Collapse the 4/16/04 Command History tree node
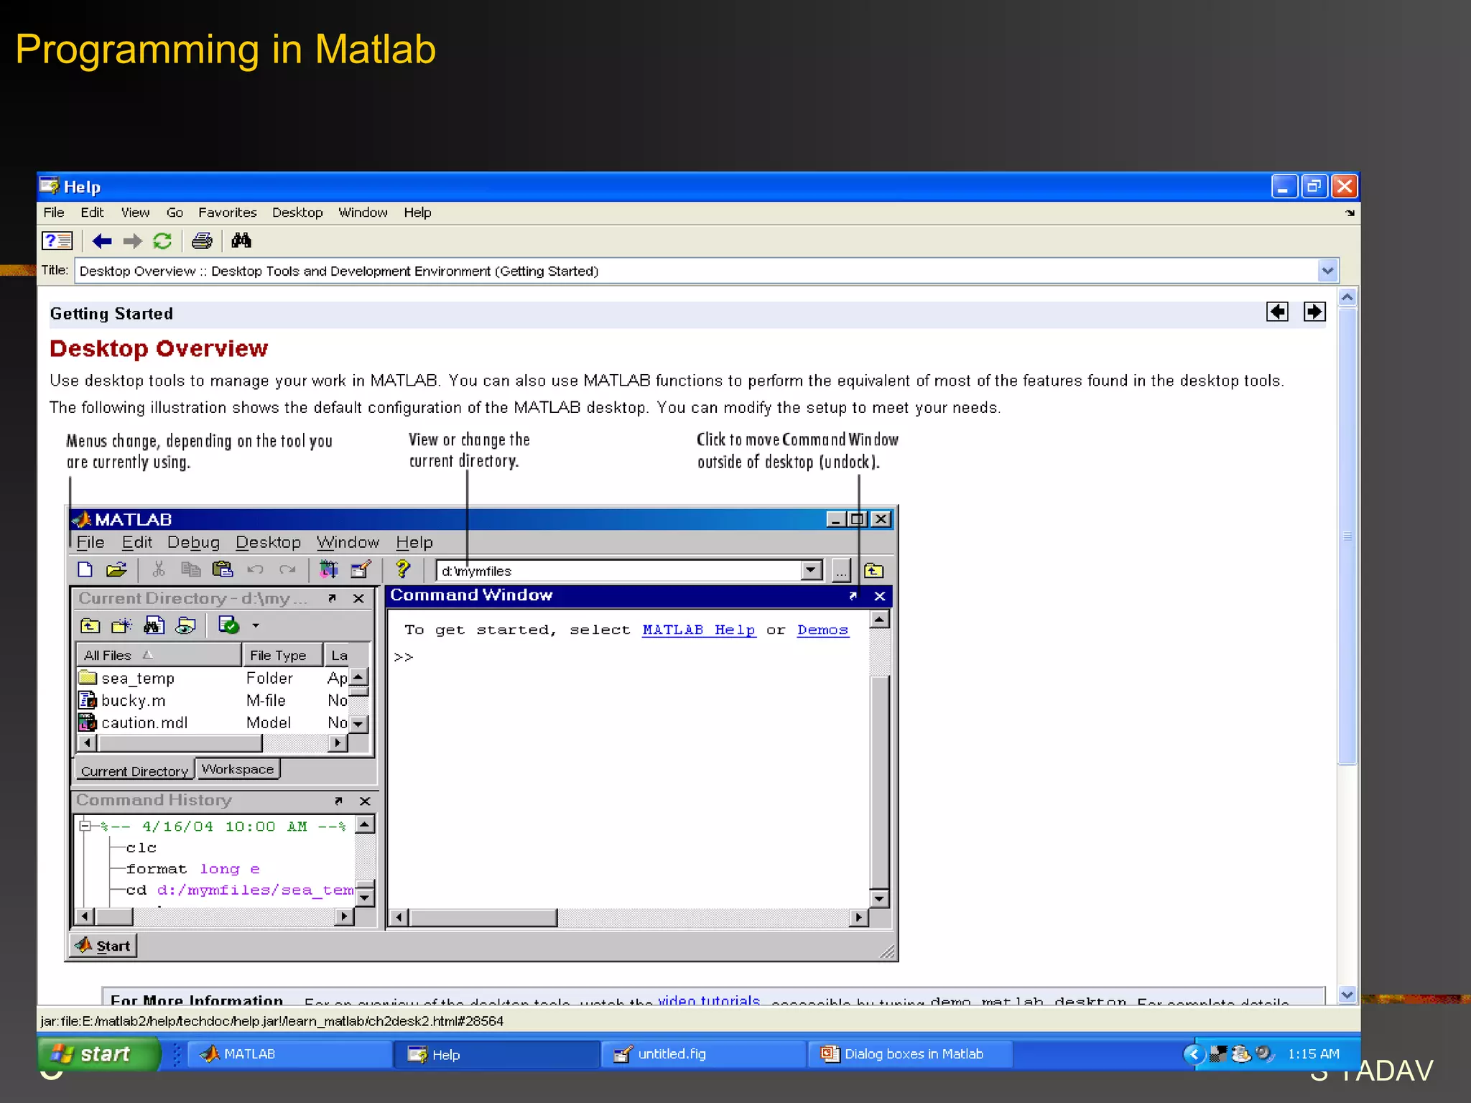The height and width of the screenshot is (1103, 1471). (85, 826)
